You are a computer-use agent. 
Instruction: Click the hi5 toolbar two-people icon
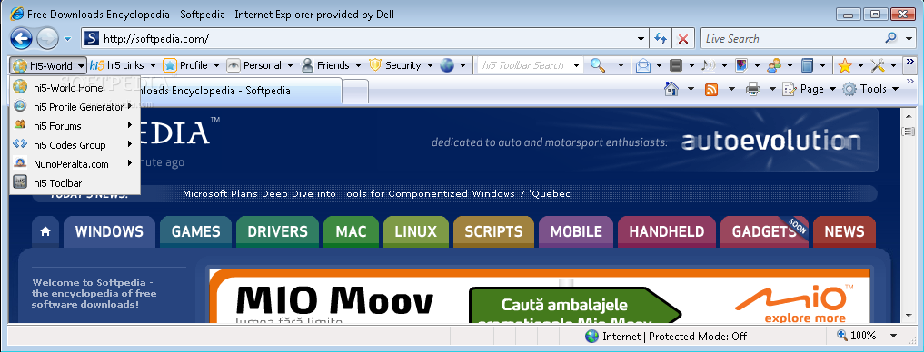tap(774, 65)
